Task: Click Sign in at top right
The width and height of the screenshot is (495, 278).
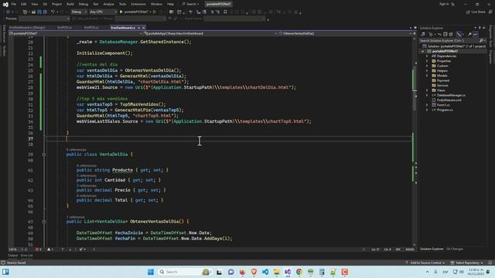Action: click(x=444, y=4)
